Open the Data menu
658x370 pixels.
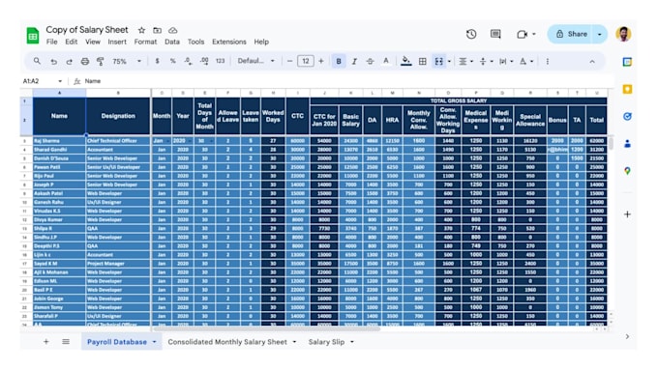(172, 42)
